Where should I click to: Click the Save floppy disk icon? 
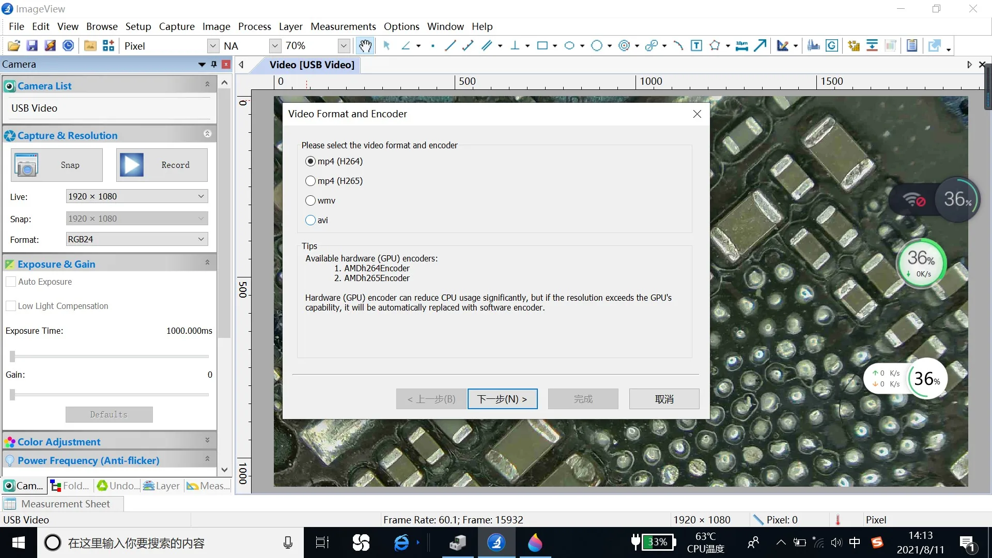[x=32, y=46]
